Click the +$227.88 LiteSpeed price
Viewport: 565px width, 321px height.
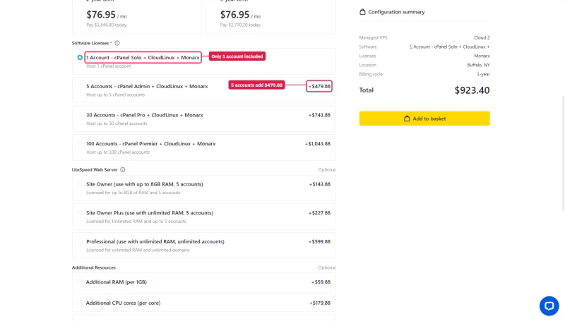point(319,213)
